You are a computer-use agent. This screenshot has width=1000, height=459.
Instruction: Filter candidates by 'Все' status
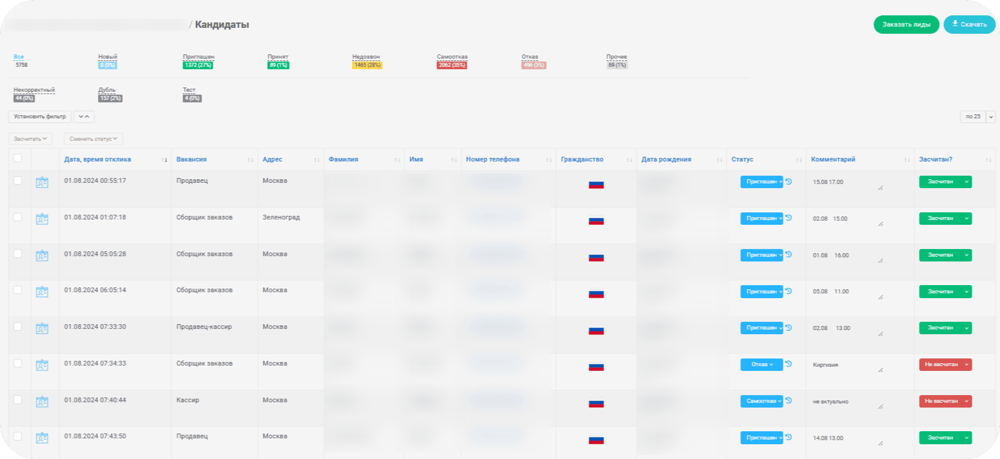19,57
